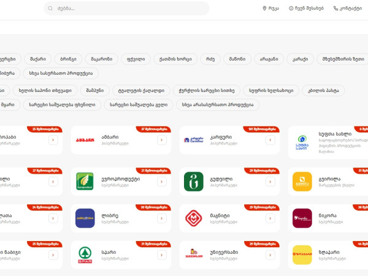368x276 pixels.
Task: Click the maroon ნიკორა logo
Action: [x=302, y=218]
